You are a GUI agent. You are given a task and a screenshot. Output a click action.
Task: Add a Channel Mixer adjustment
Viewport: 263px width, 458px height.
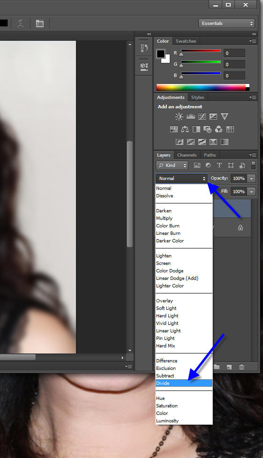(x=218, y=129)
